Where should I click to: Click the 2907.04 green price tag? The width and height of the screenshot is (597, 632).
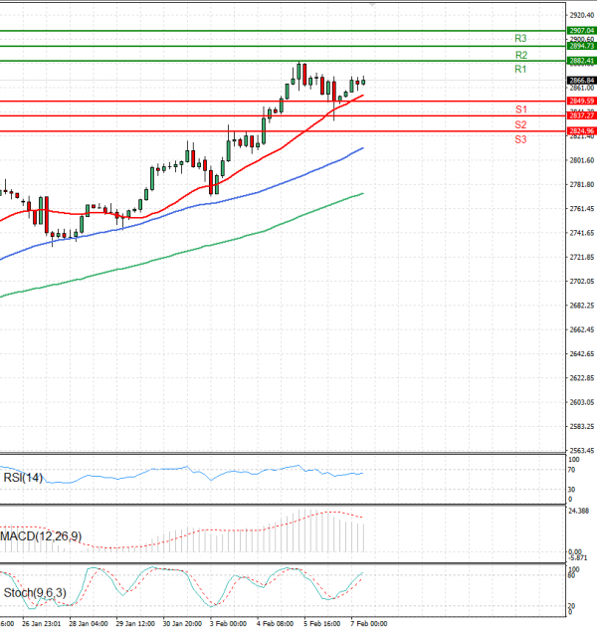(x=581, y=31)
